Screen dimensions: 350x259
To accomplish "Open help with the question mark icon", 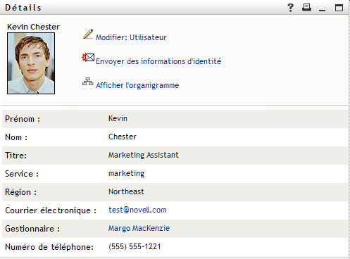I will (291, 8).
